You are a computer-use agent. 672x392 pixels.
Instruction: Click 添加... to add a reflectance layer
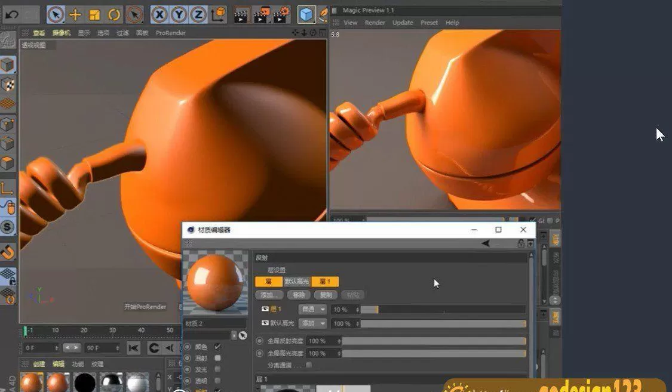(269, 295)
